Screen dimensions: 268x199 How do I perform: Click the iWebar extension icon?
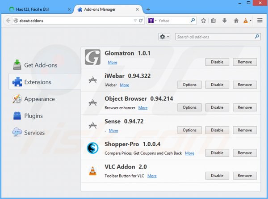(x=92, y=80)
